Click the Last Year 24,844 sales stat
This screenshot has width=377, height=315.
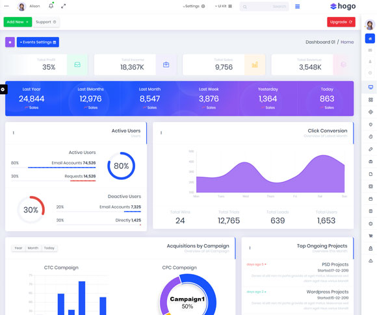pyautogui.click(x=31, y=99)
